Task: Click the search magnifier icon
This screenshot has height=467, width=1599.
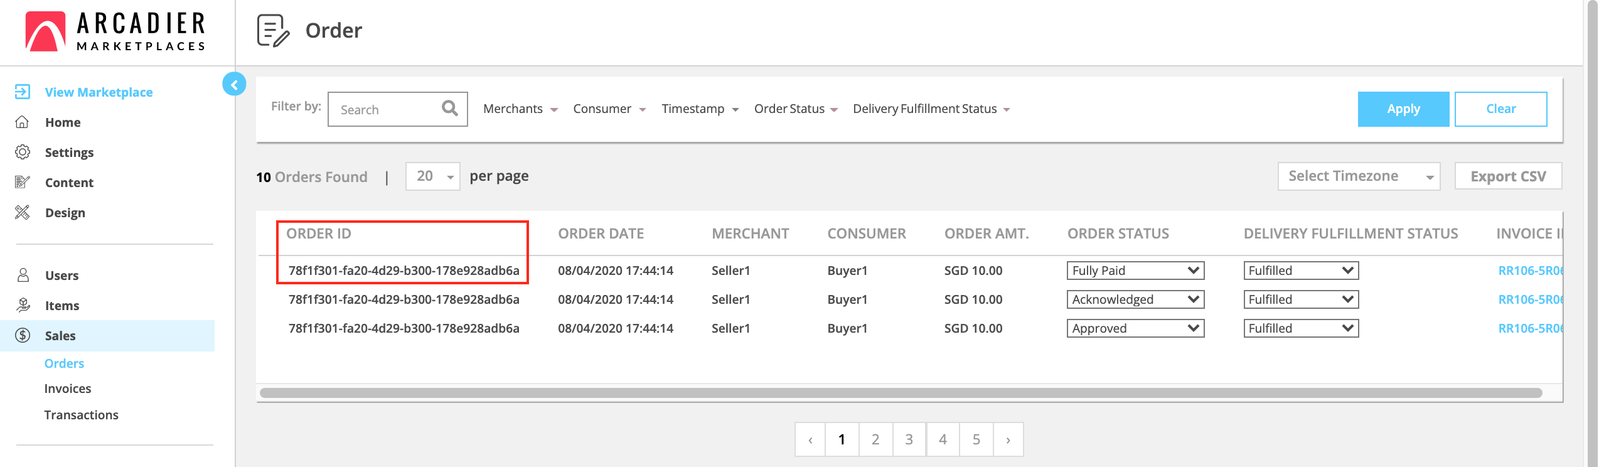Action: coord(449,109)
